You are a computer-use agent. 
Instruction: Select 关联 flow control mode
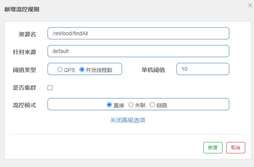[131, 105]
